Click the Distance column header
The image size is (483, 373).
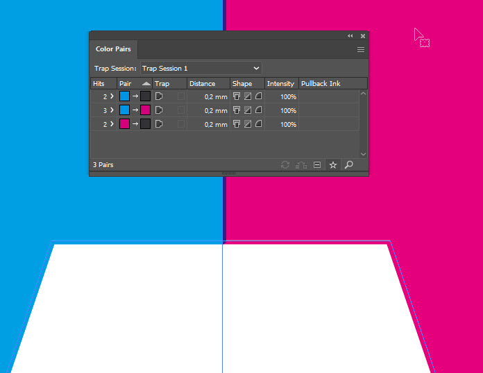209,83
